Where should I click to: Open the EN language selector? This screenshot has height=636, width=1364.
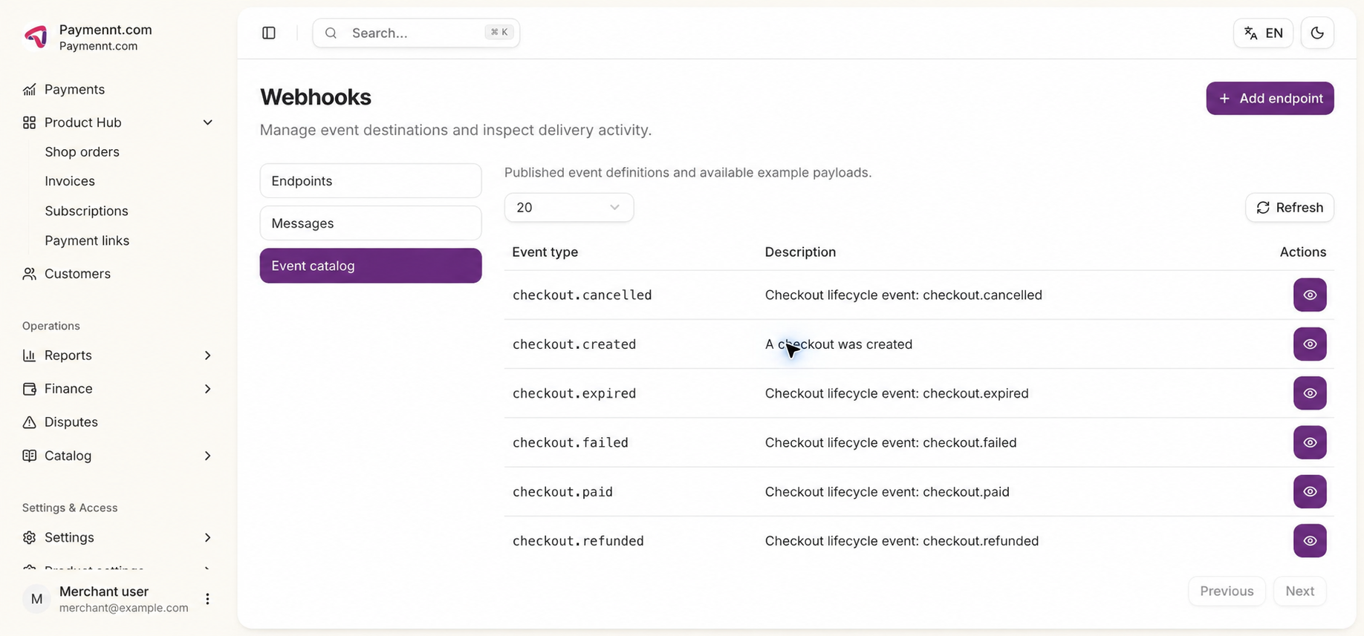[x=1263, y=33]
